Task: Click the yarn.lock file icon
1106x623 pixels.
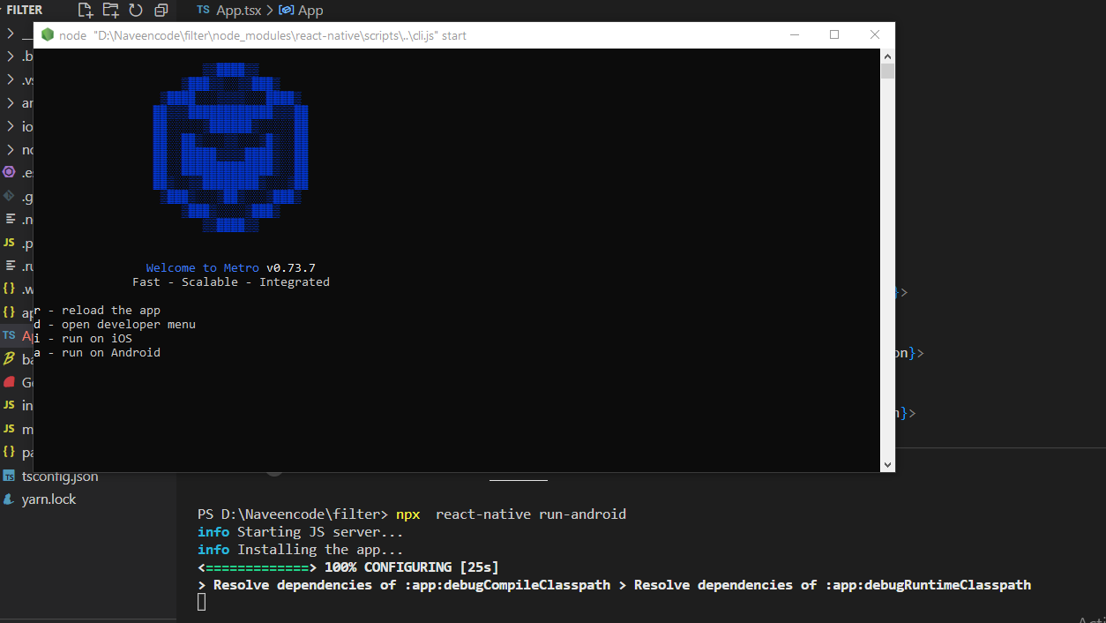Action: point(10,499)
